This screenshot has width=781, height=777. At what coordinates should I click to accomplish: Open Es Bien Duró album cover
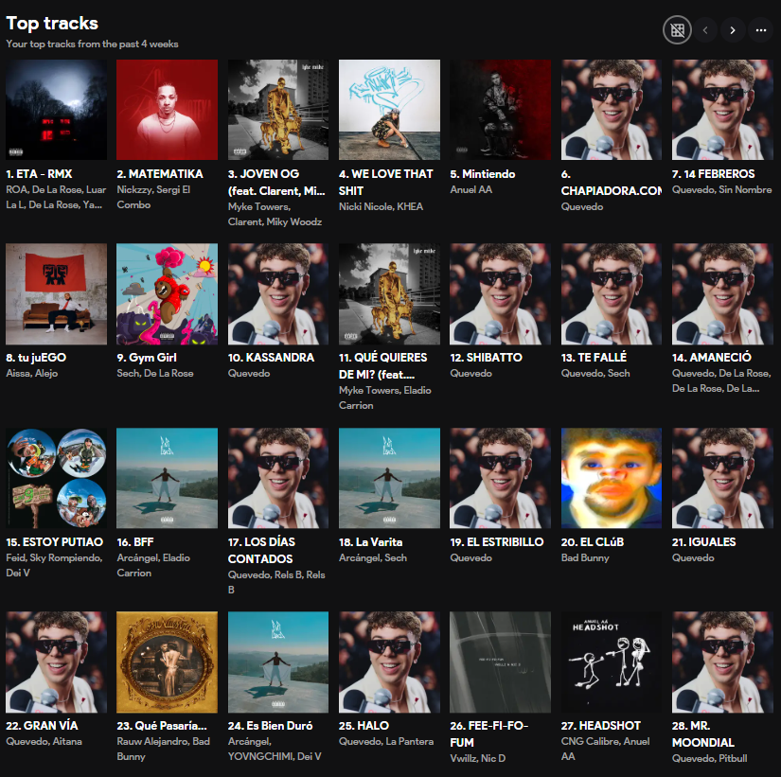[x=278, y=662]
